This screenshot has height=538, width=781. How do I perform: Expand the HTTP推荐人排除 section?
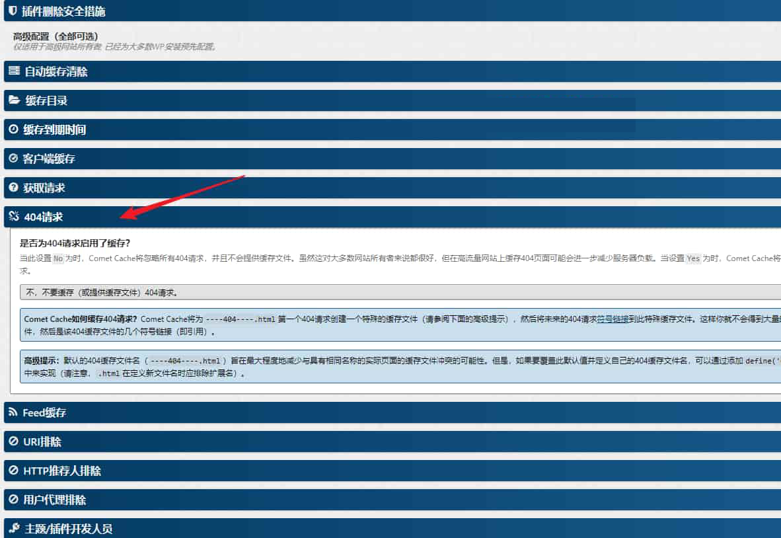392,471
